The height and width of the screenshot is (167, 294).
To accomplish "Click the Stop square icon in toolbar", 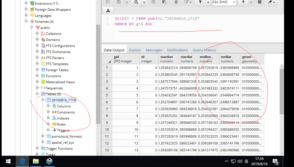I will [259, 2].
